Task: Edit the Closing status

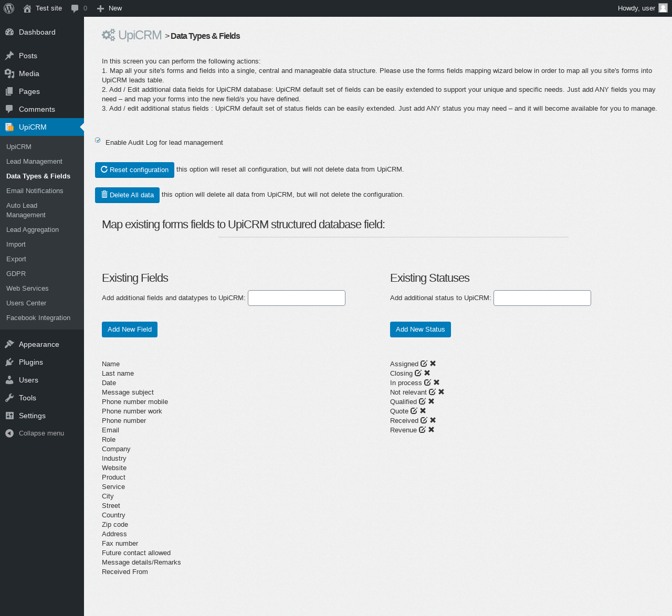Action: pos(418,373)
